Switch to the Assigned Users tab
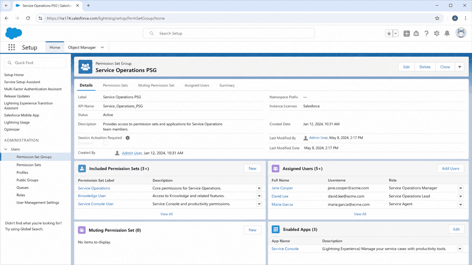This screenshot has width=472, height=265. (x=197, y=85)
